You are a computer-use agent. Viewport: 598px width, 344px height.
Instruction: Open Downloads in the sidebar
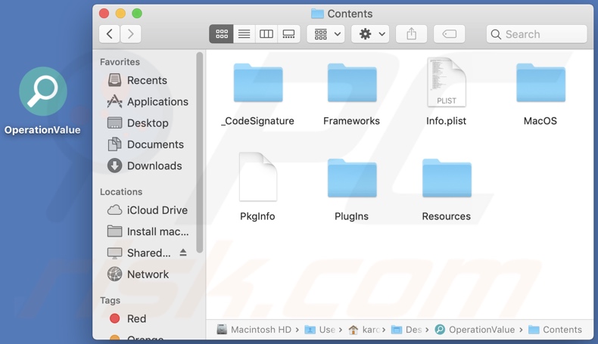(154, 166)
